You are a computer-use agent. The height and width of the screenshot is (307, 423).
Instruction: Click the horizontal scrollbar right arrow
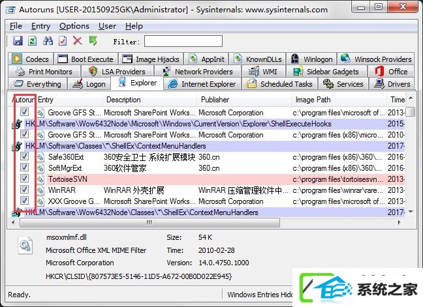click(399, 222)
